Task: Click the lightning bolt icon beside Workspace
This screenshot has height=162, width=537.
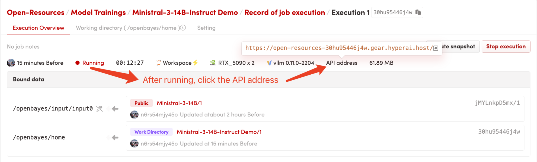Action: tap(195, 63)
